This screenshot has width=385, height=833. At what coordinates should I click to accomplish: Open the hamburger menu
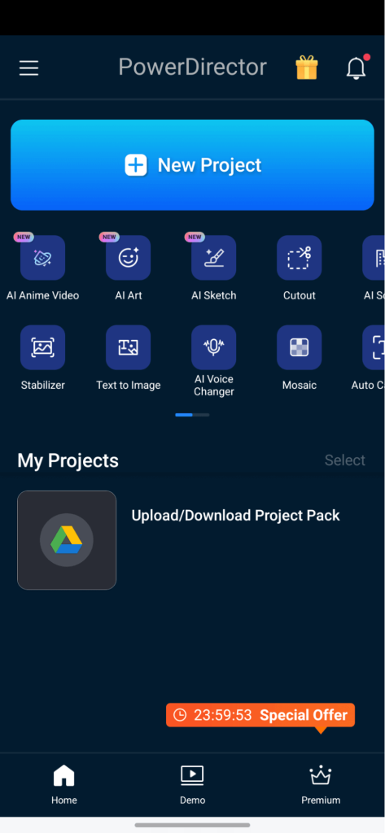coord(28,68)
